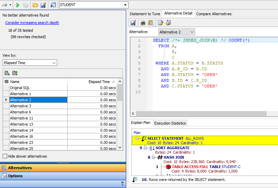Click the row indicator arrow beside Alternative 2
The width and height of the screenshot is (278, 188).
[x=6, y=100]
